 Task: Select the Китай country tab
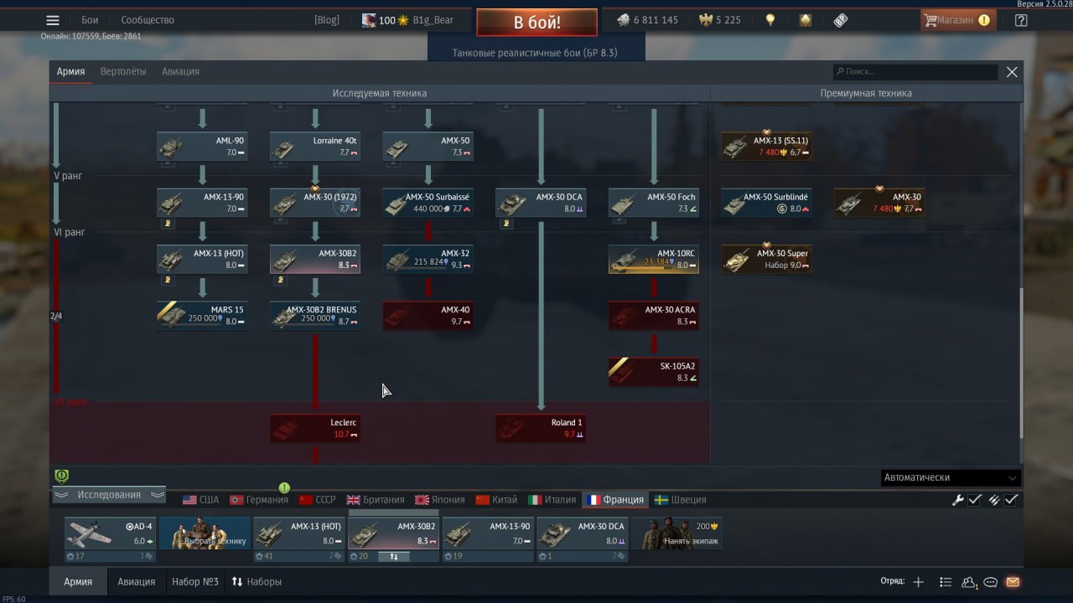coord(496,500)
